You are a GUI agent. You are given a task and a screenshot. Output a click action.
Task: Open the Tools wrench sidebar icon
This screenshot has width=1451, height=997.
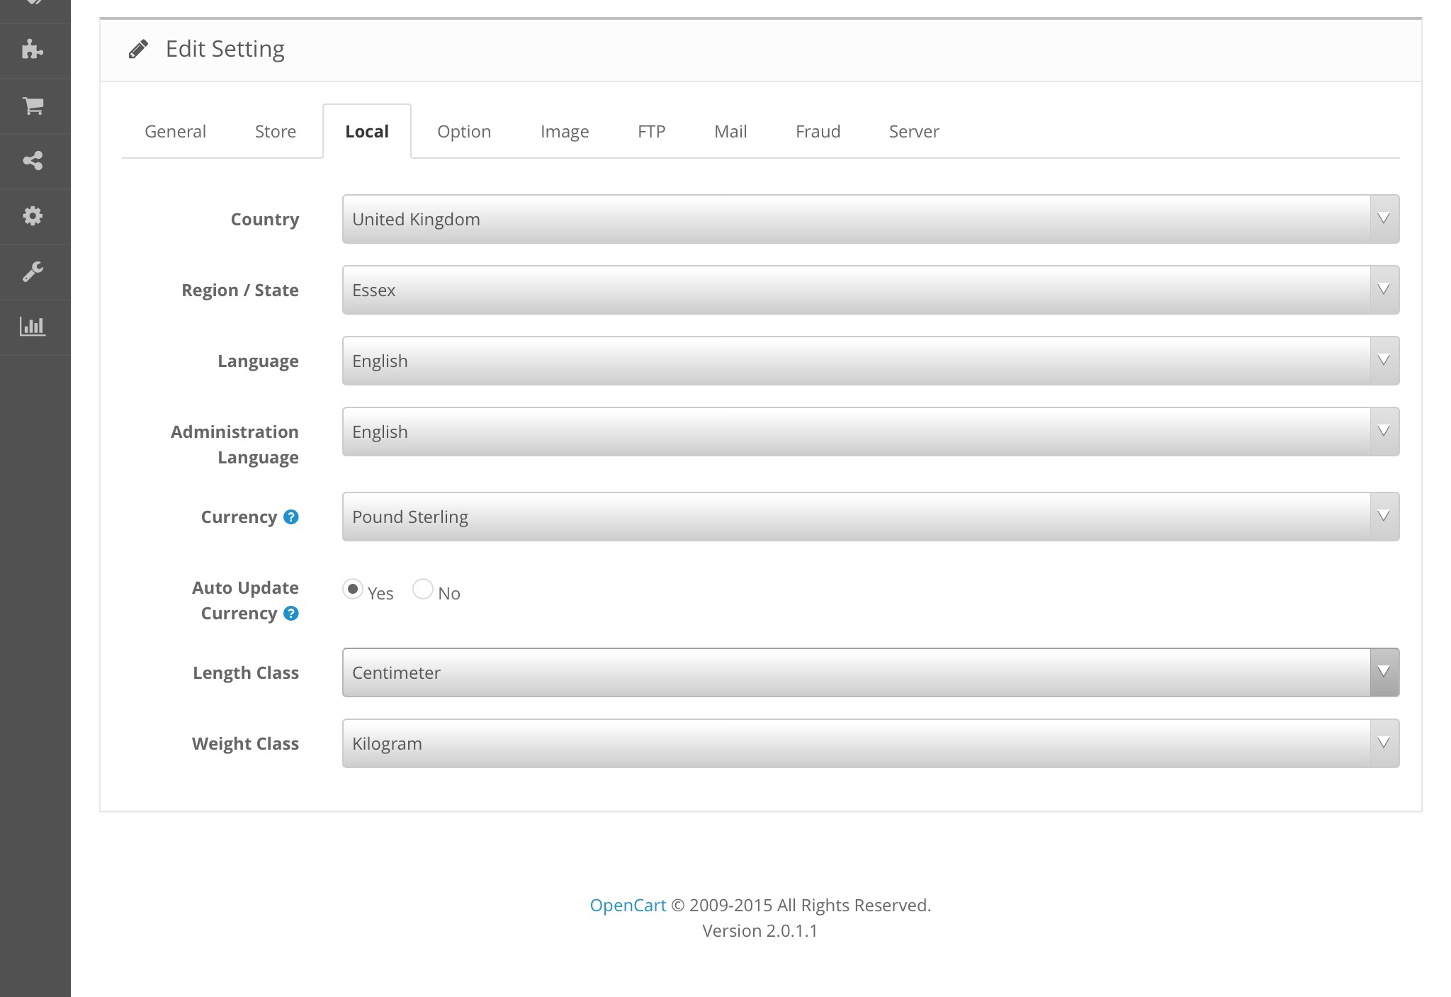coord(33,271)
